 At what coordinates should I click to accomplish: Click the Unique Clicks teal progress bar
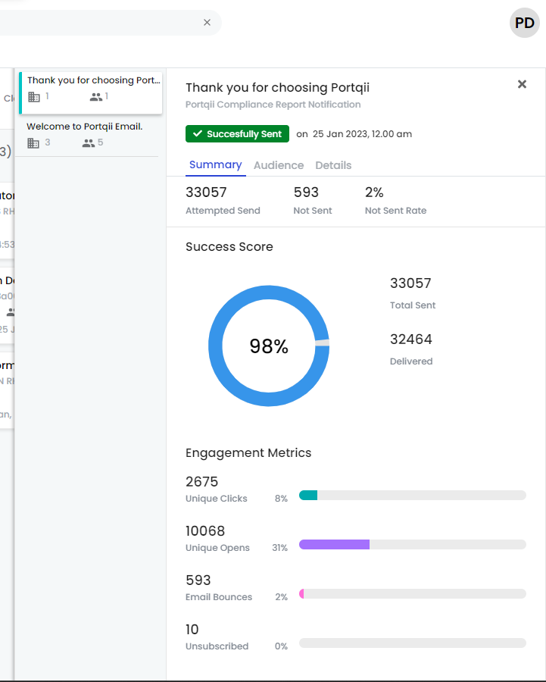309,495
